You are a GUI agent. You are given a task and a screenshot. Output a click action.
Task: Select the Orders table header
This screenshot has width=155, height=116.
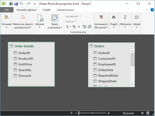[x=99, y=46]
